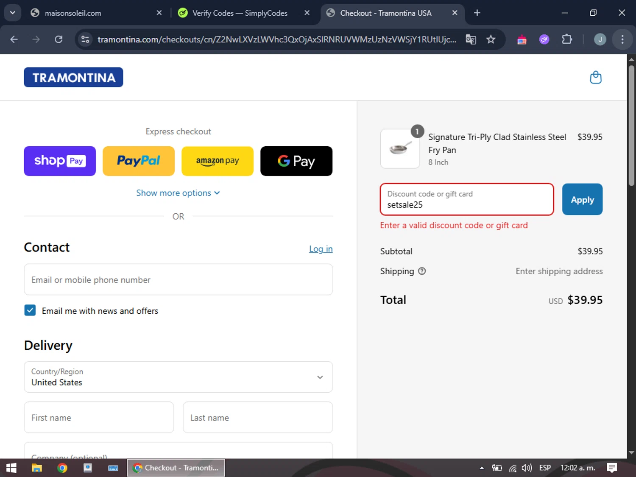The image size is (636, 477).
Task: Reload the checkout page
Action: 59,39
